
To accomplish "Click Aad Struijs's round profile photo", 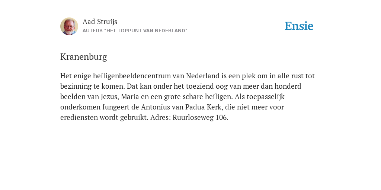I will coord(69,26).
